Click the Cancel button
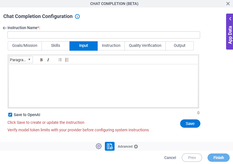This screenshot has width=233, height=164. 170,158
